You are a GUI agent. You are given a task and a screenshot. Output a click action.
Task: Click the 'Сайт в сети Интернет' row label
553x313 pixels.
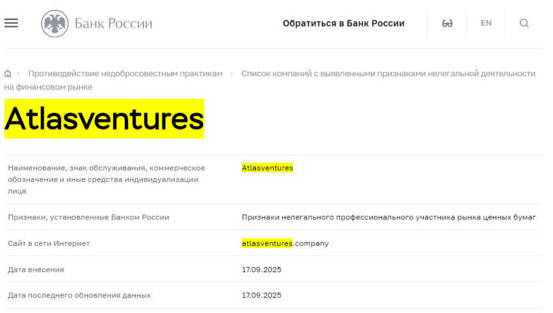49,243
